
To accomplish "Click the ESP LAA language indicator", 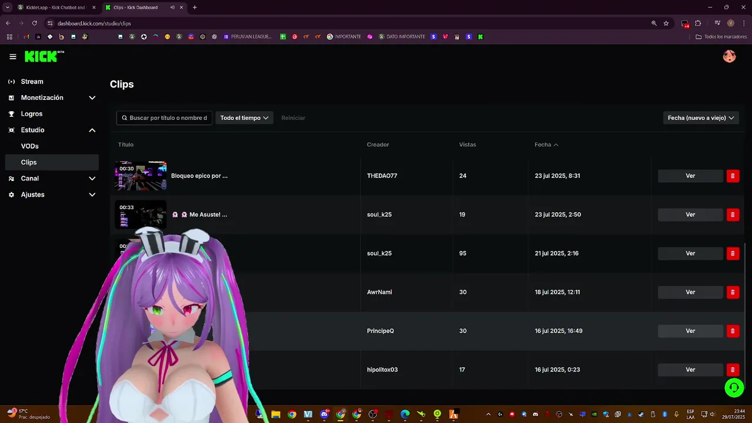I will (x=690, y=414).
